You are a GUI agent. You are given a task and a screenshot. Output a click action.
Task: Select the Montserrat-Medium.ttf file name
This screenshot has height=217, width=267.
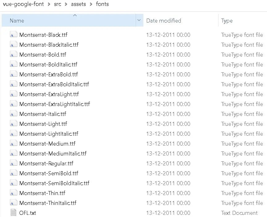(48, 143)
